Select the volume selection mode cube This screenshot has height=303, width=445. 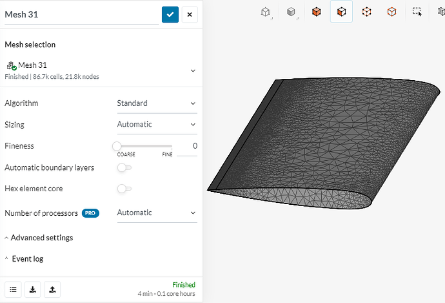pyautogui.click(x=316, y=12)
